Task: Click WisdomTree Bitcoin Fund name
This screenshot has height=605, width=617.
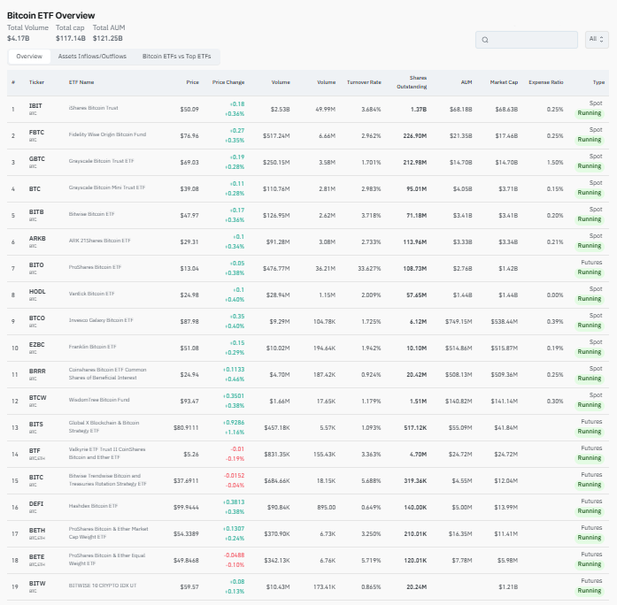Action: 99,400
